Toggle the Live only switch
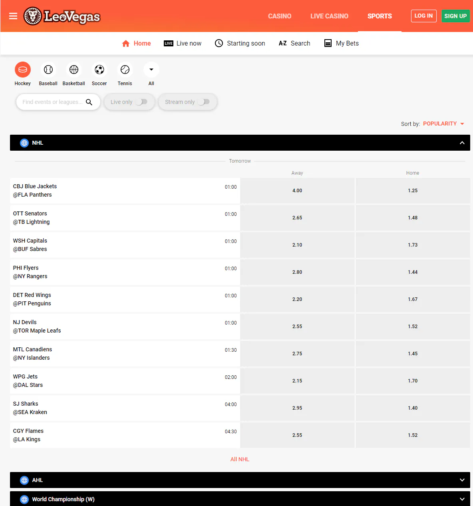 click(x=141, y=102)
